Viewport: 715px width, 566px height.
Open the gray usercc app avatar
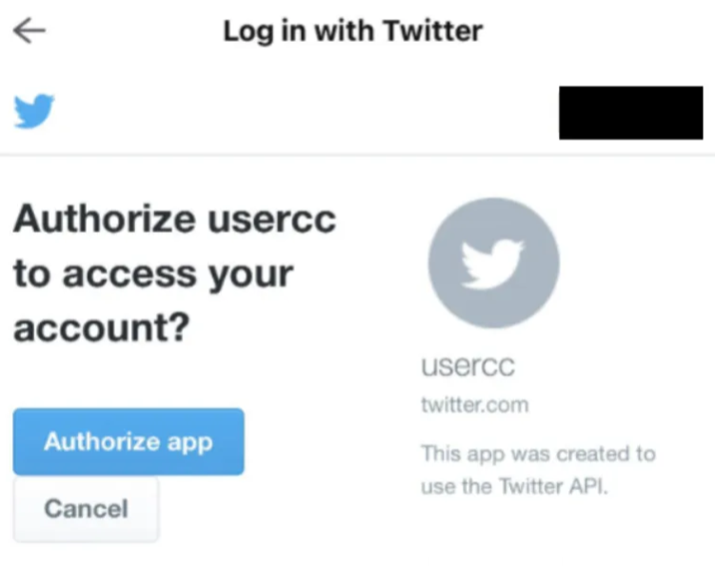pos(494,263)
